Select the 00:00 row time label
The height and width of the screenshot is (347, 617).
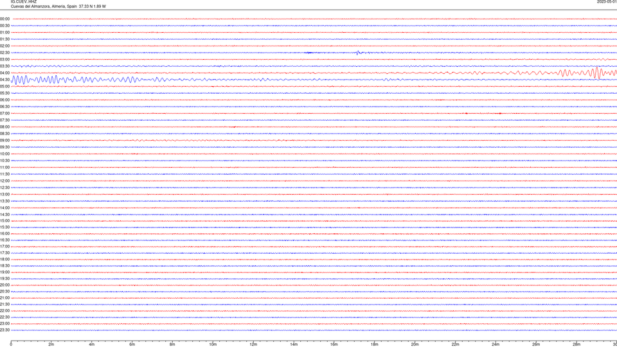click(x=4, y=19)
